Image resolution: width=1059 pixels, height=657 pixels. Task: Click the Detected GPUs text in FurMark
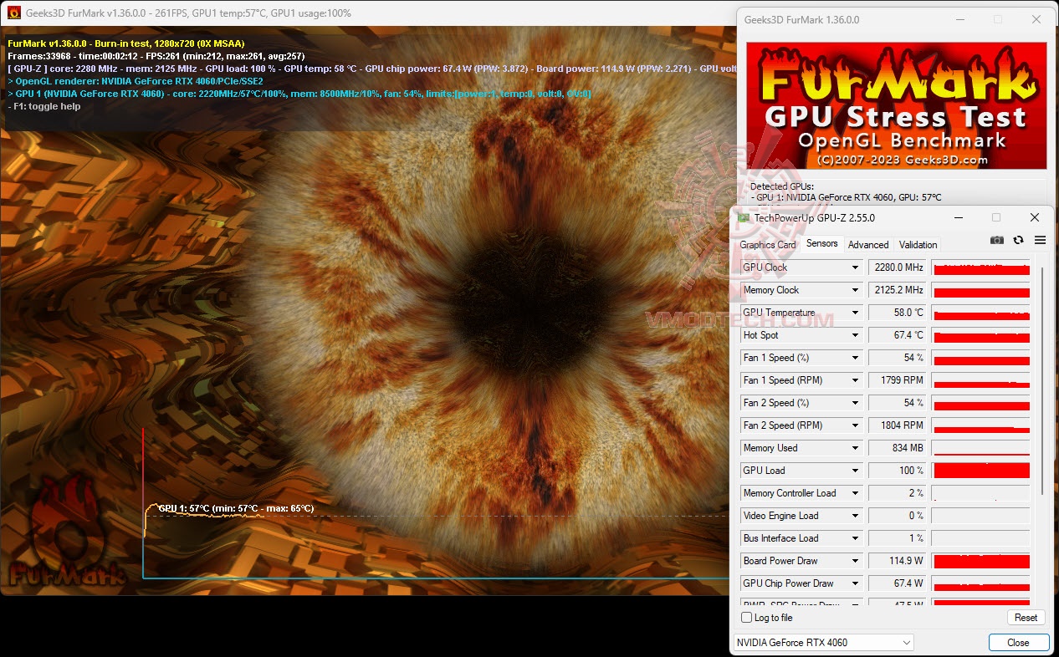(781, 186)
